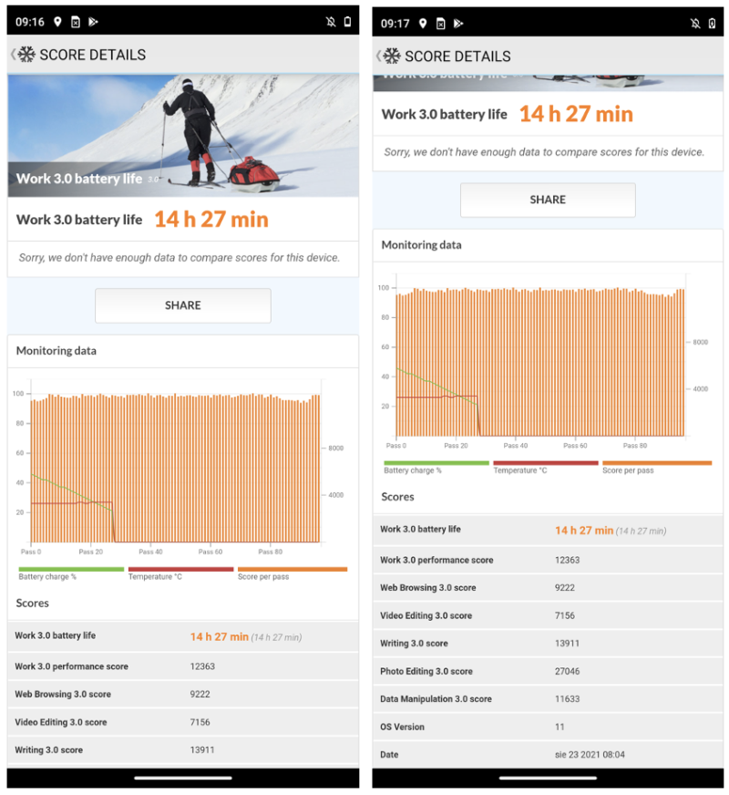
Task: Tap Play Store icon in left status bar
Action: tap(93, 22)
